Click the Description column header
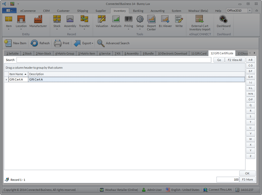Image resolution: width=262 pixels, height=195 pixels. [x=136, y=74]
